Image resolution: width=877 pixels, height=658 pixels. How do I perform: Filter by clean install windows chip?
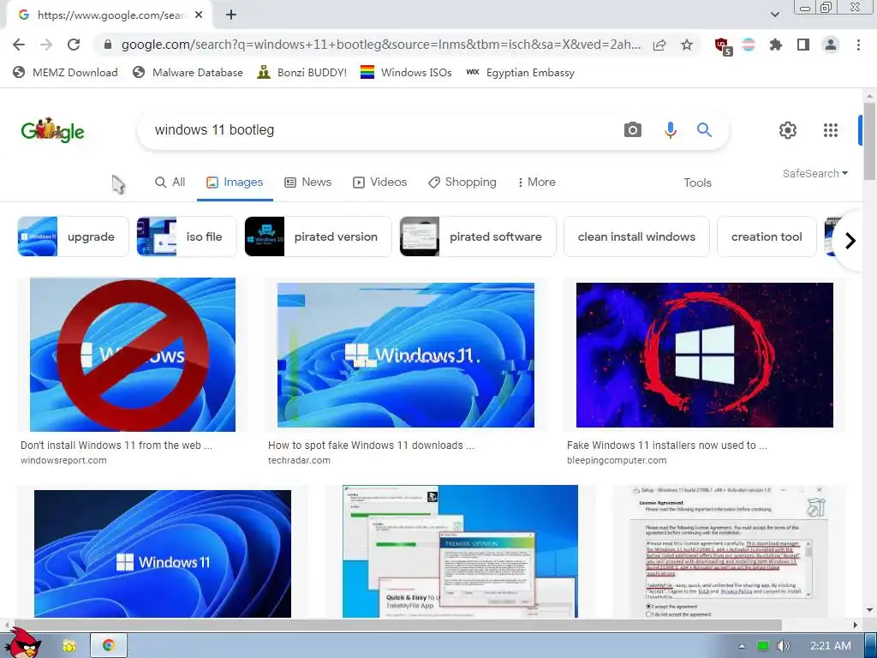click(x=636, y=236)
